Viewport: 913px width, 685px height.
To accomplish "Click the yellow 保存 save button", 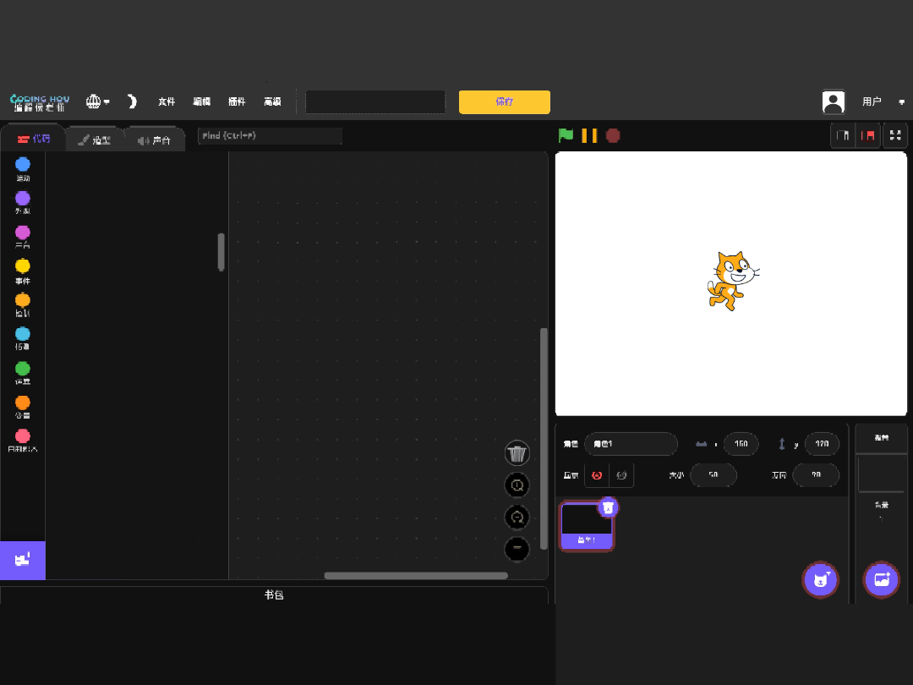I will click(x=504, y=101).
